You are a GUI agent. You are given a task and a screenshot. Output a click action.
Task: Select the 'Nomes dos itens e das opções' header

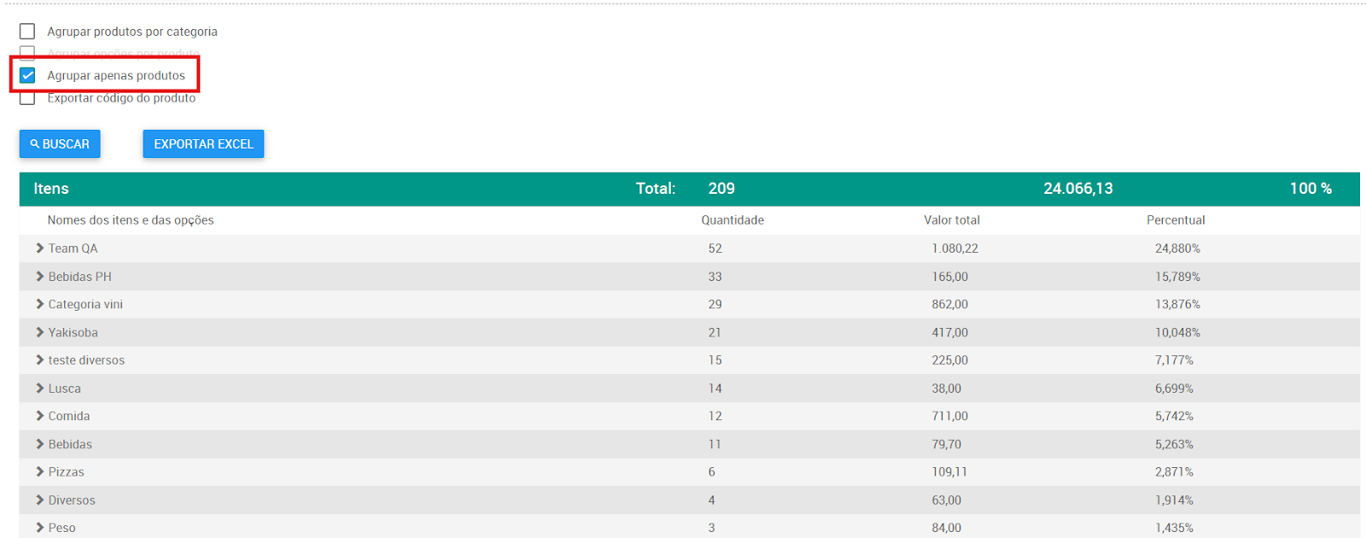(131, 220)
